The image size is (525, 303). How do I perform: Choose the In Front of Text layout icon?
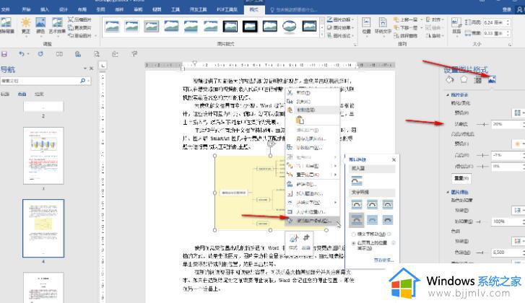coord(387,219)
